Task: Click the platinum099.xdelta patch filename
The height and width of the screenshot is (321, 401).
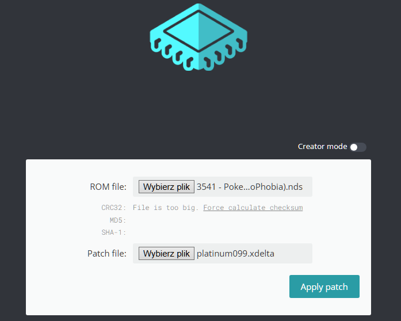Action: [x=235, y=254]
